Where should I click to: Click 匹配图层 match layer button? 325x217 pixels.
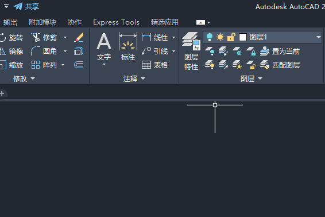pyautogui.click(x=280, y=65)
